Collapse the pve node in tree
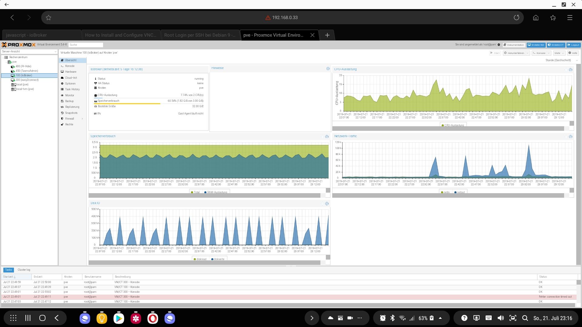The width and height of the screenshot is (582, 327). (x=6, y=62)
